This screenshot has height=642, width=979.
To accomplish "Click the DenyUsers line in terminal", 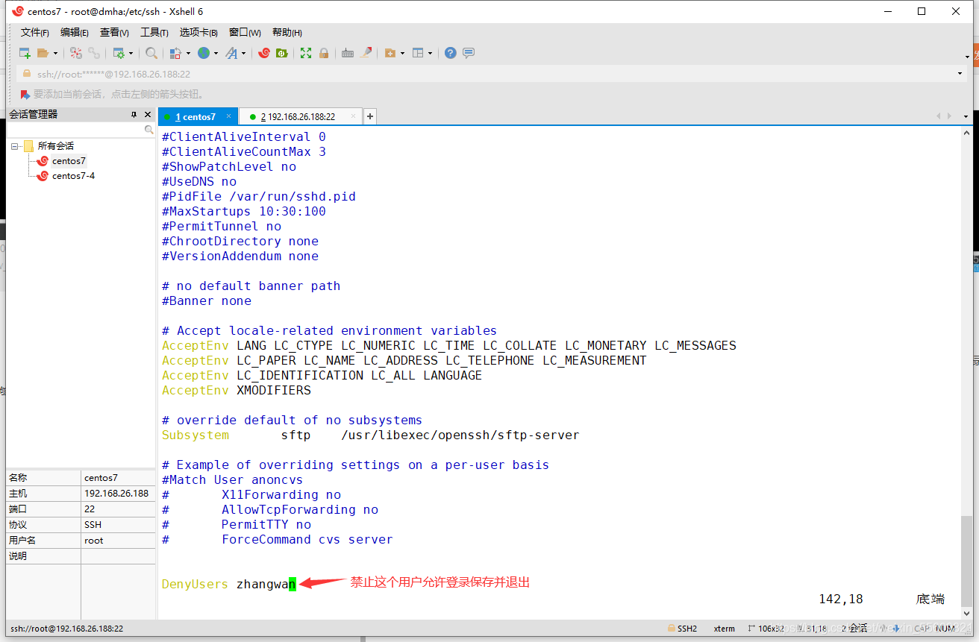I will click(229, 585).
